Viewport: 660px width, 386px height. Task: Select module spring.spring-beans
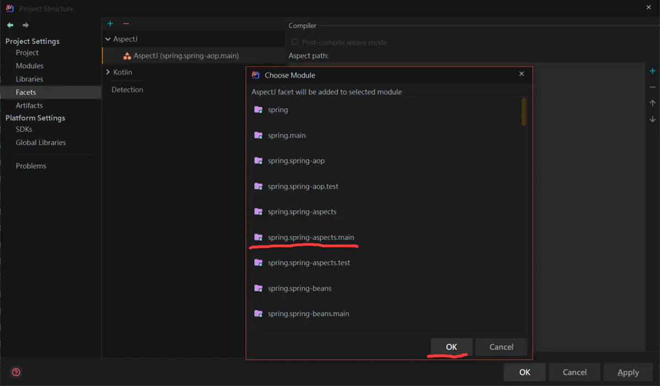coord(386,288)
